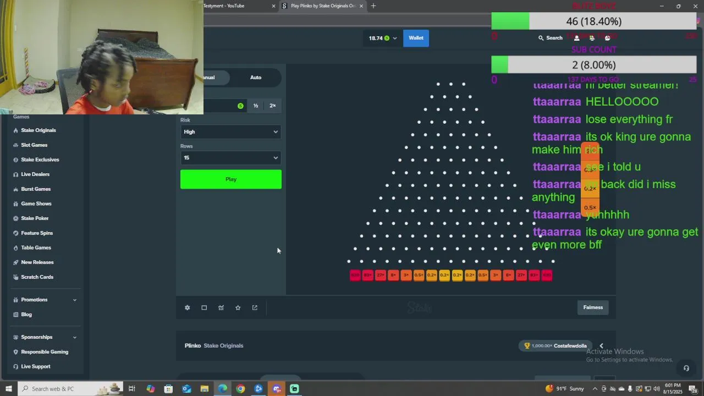Open New Releases in the sidebar
This screenshot has height=396, width=704.
(37, 262)
